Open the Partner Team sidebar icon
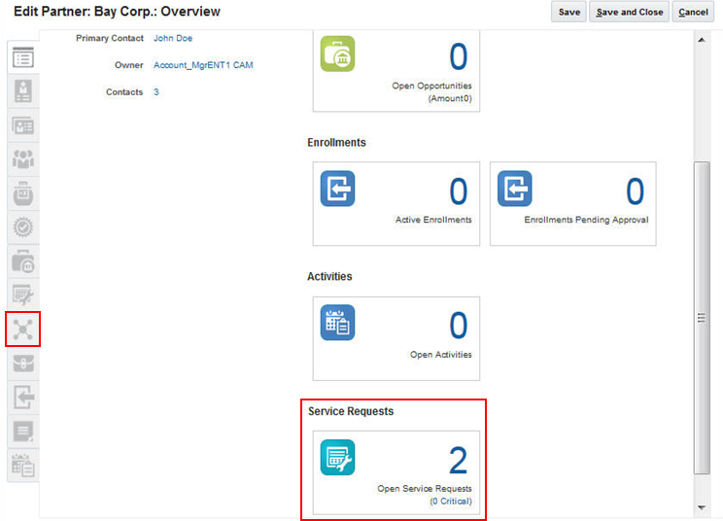The image size is (723, 521). click(23, 159)
